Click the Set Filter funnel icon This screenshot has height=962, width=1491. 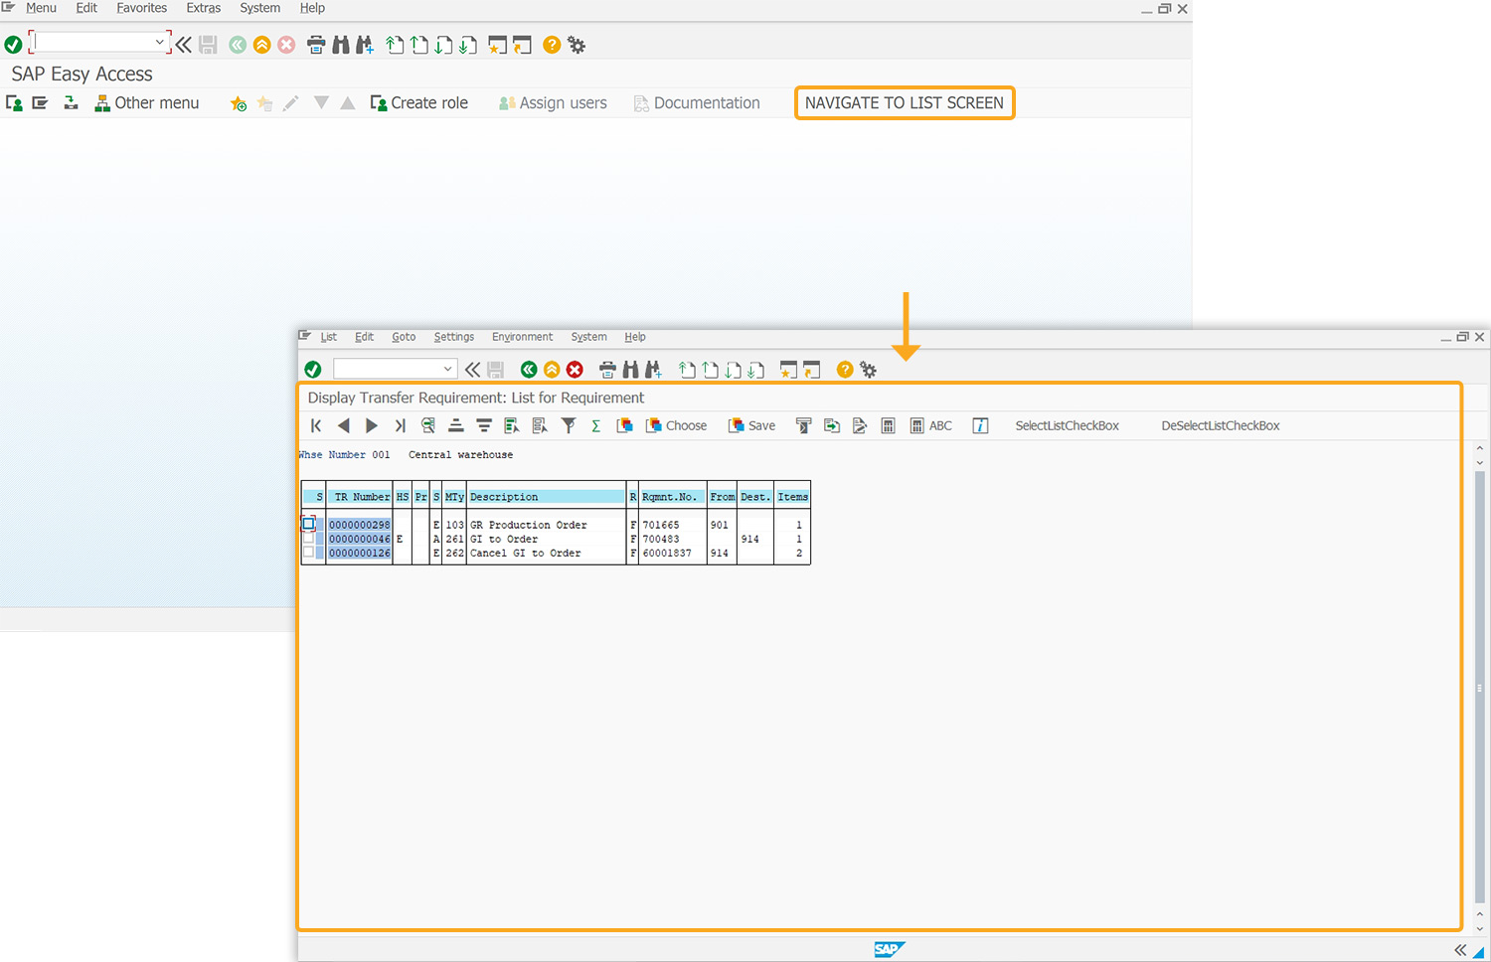pos(569,425)
